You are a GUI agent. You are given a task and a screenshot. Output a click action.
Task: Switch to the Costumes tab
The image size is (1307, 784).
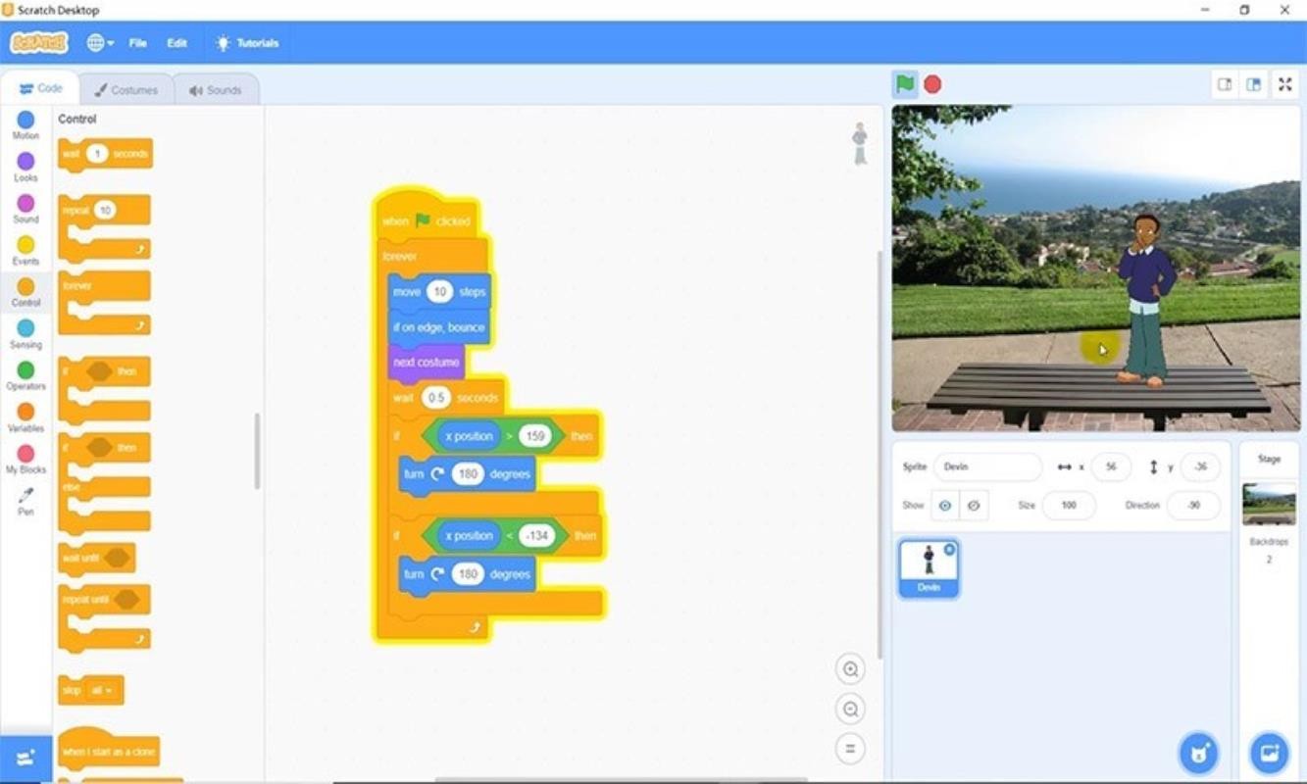pyautogui.click(x=126, y=90)
